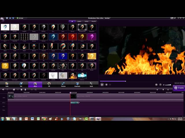Open the Transition module tab
The width and height of the screenshot is (185, 138).
pos(63,85)
